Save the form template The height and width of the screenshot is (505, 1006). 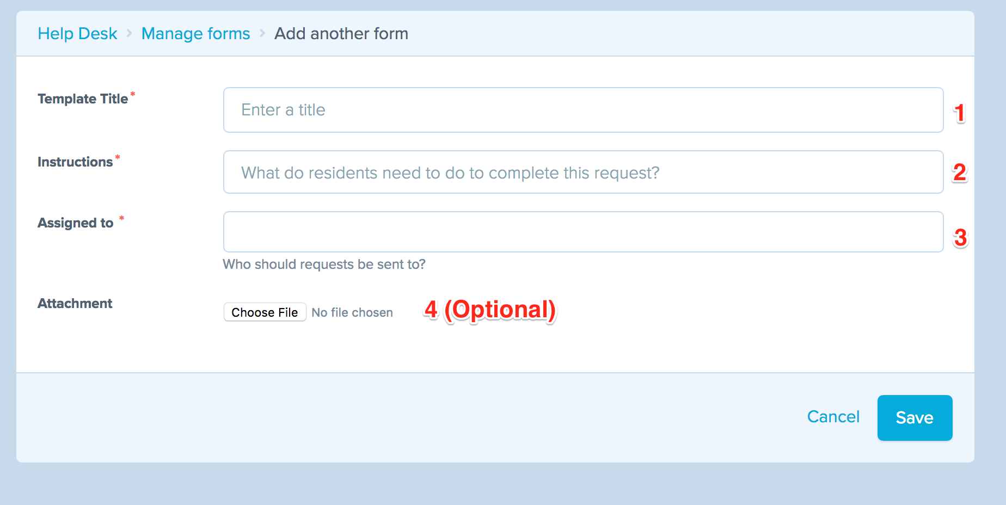click(915, 418)
